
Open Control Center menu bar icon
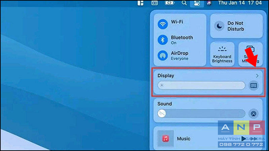click(197, 3)
